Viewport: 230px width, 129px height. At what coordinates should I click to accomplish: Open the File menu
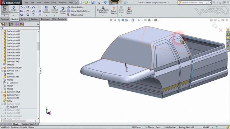27,3
